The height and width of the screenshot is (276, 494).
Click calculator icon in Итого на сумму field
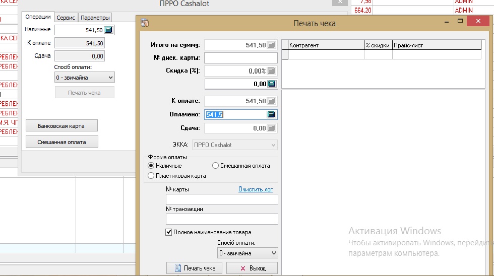pos(271,45)
